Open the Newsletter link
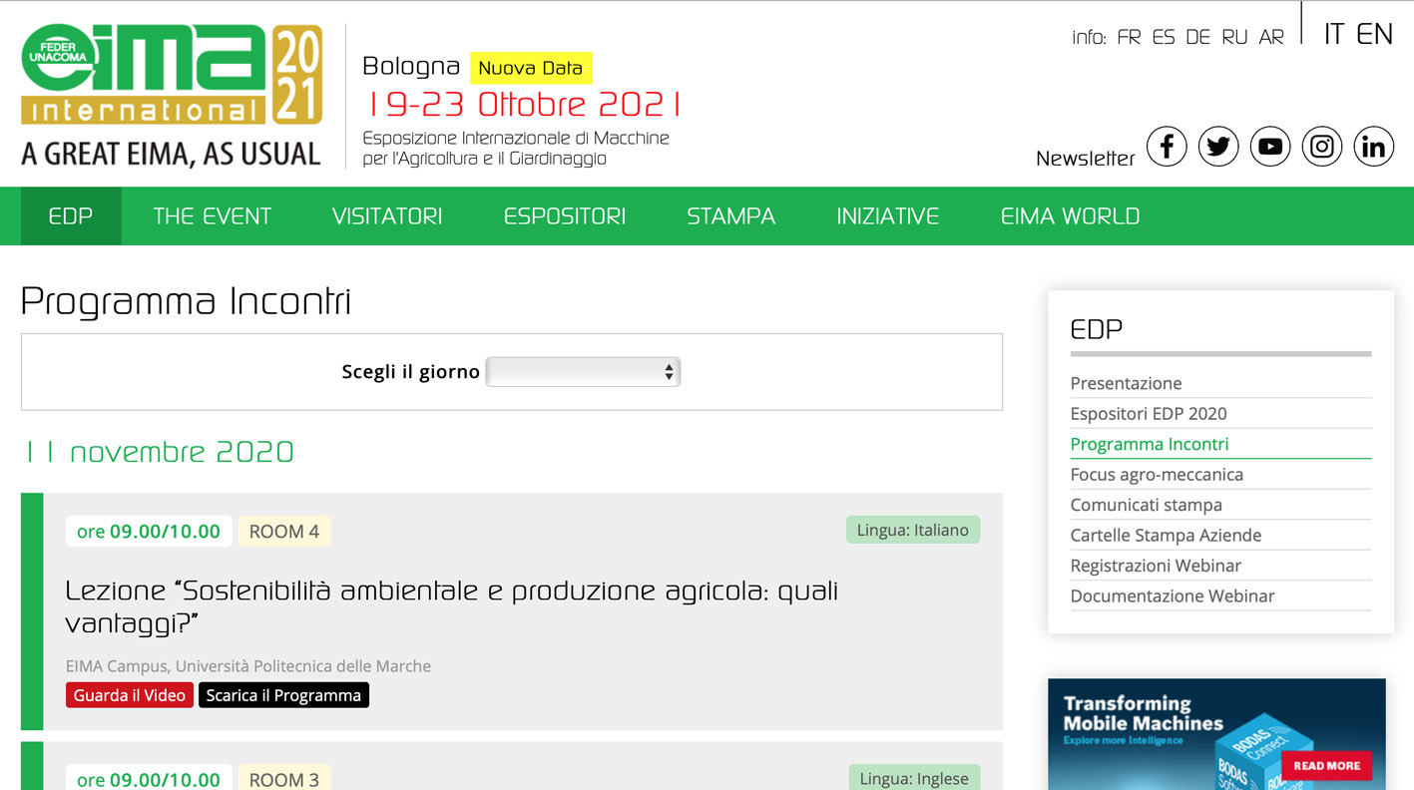This screenshot has width=1414, height=790. (x=1085, y=159)
